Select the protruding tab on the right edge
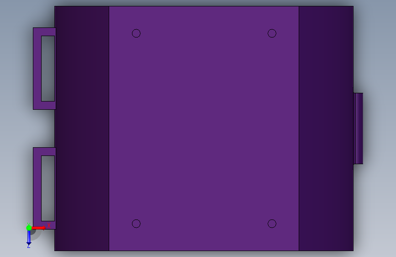 (359, 128)
